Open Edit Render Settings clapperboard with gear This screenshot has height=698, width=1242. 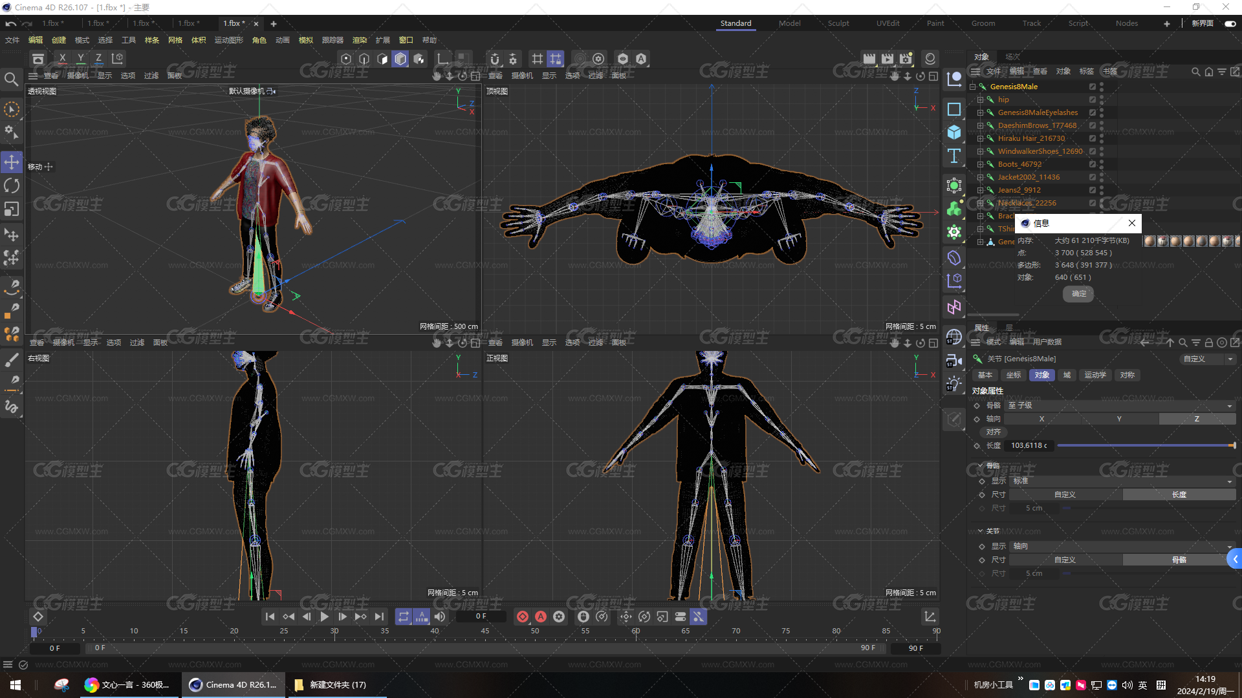[x=906, y=59]
